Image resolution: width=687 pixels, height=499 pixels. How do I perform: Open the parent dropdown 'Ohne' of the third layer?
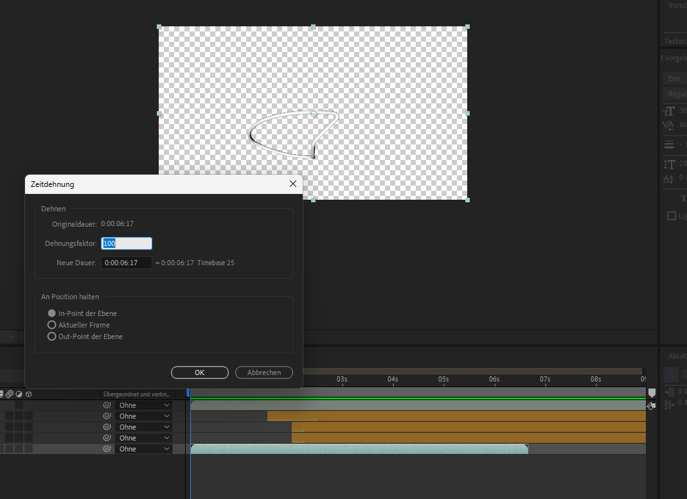click(x=143, y=427)
